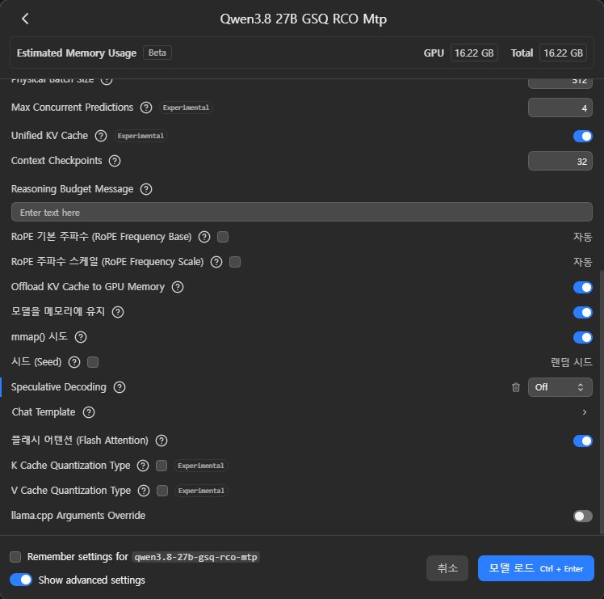
Task: Click Experimental badge beside Unified KV Cache
Action: click(x=141, y=136)
